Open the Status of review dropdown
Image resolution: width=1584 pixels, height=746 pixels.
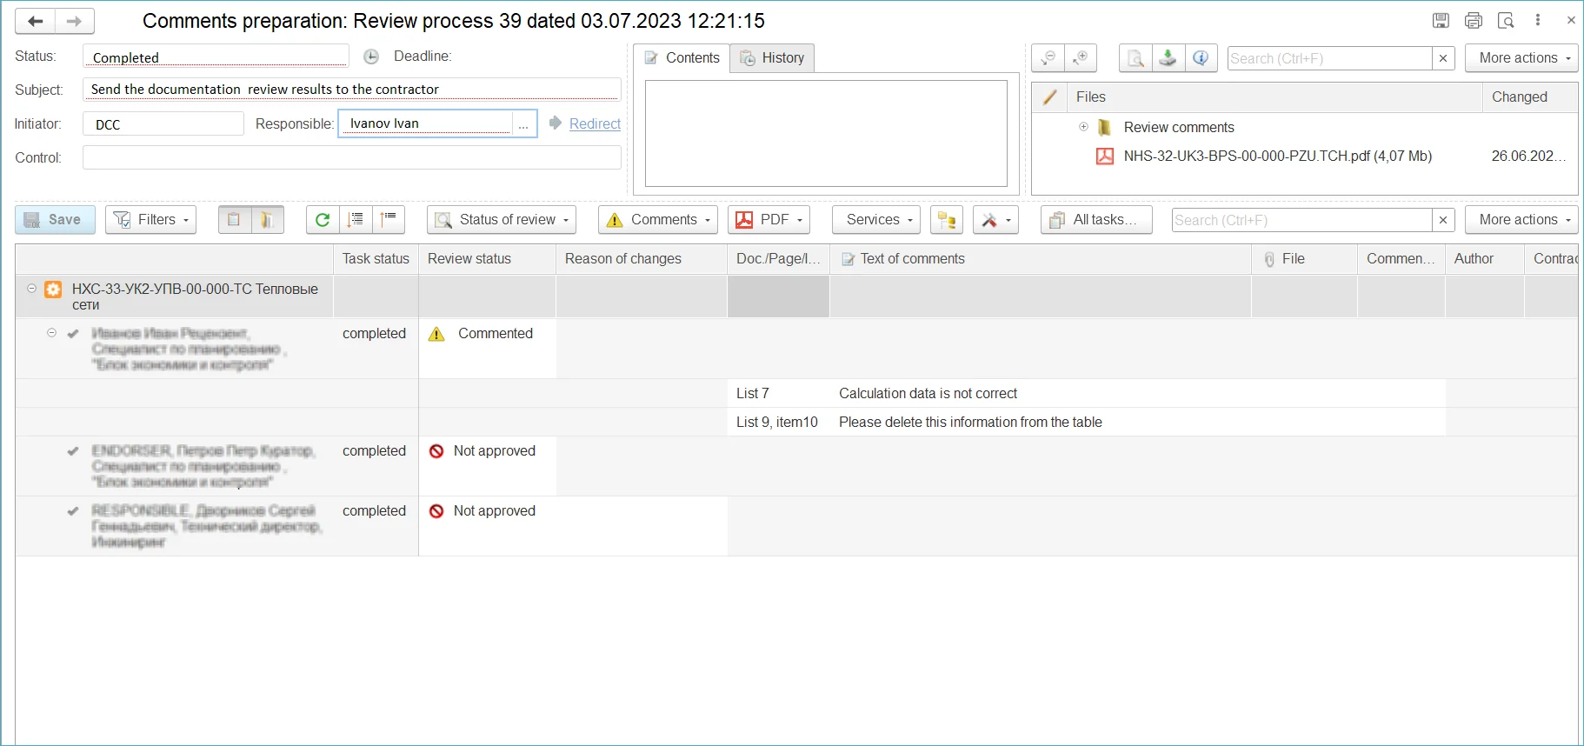(x=502, y=220)
